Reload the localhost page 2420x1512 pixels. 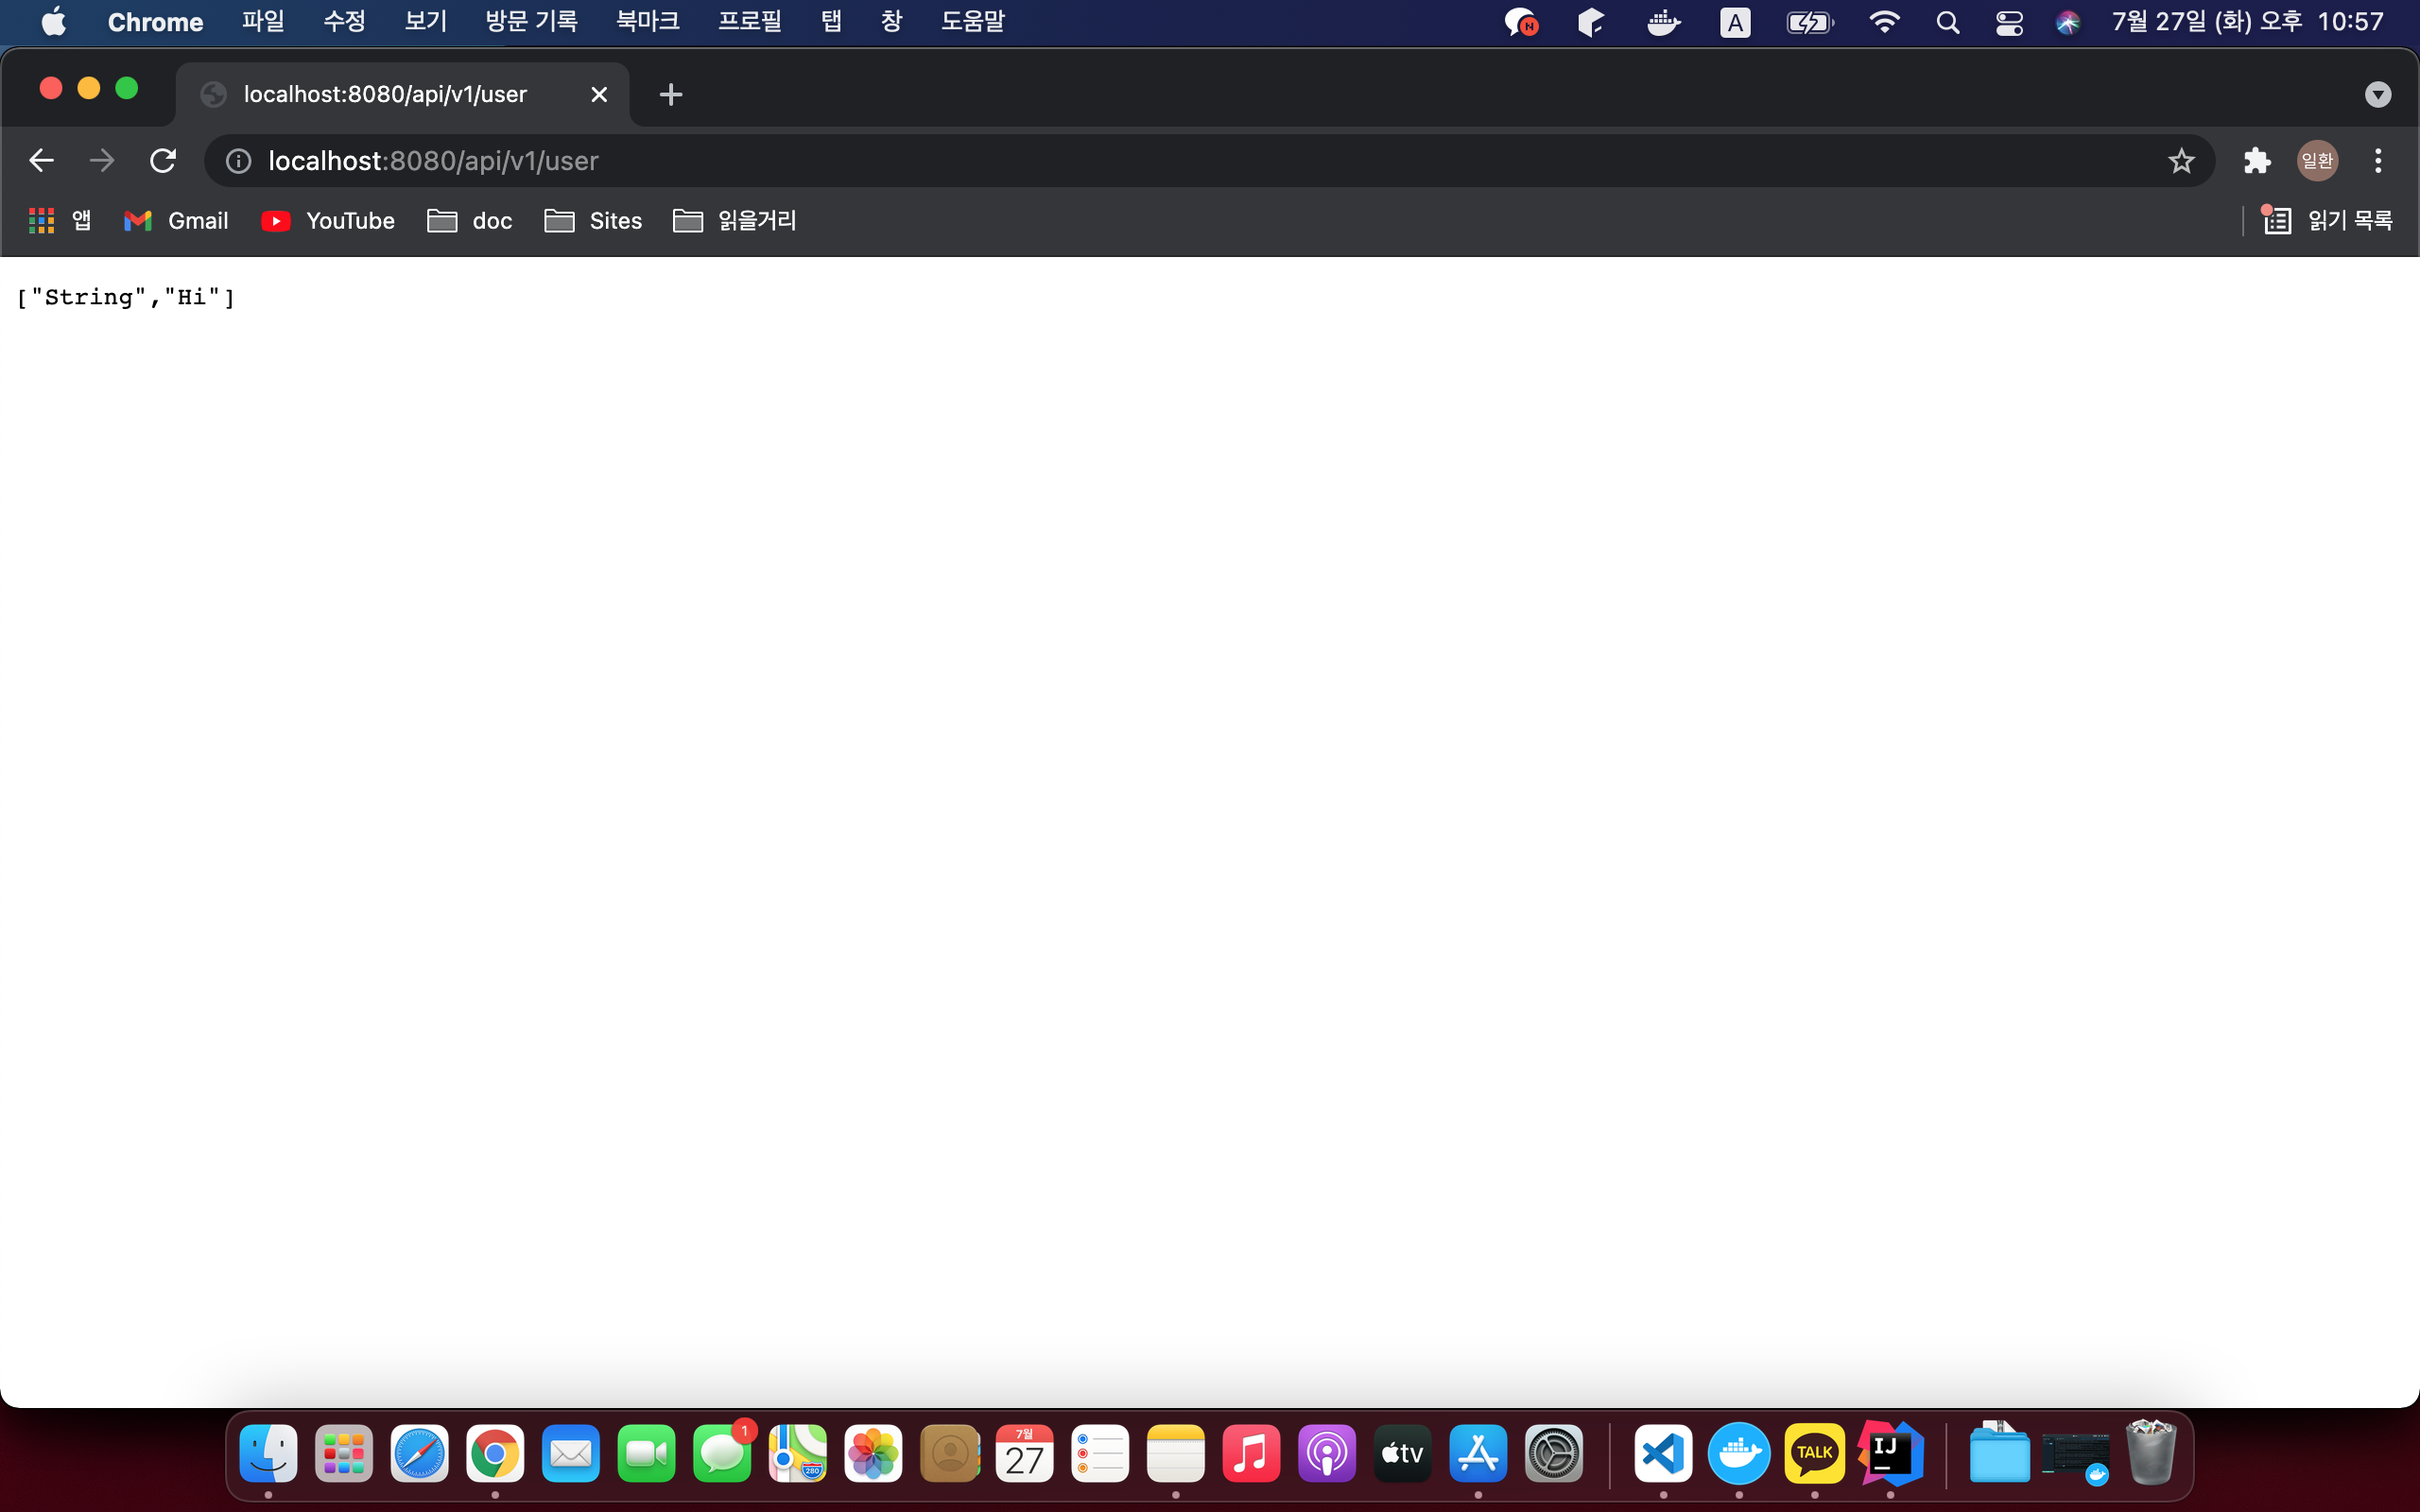(x=163, y=160)
